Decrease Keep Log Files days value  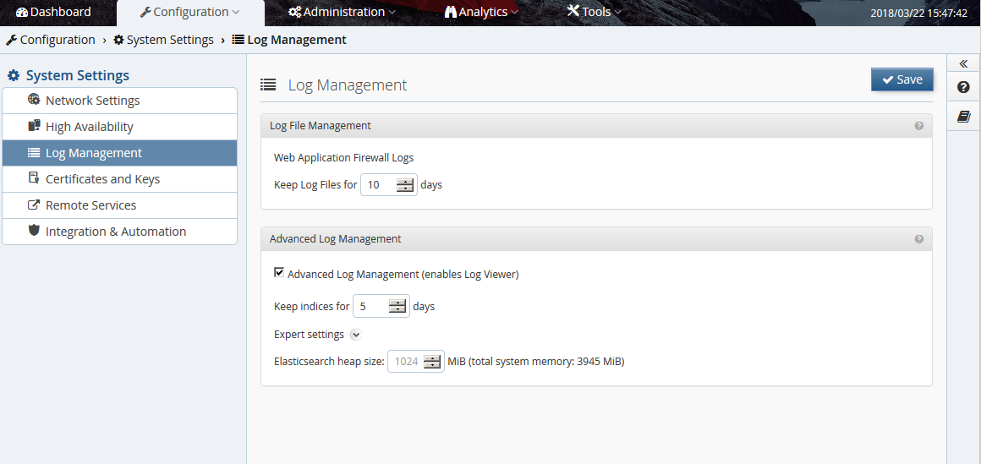[406, 188]
